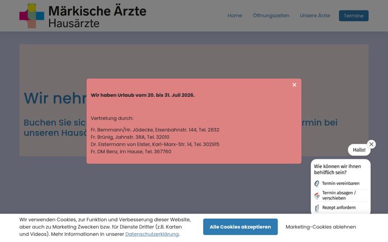
Task: Open the Home menu item
Action: pyautogui.click(x=234, y=16)
